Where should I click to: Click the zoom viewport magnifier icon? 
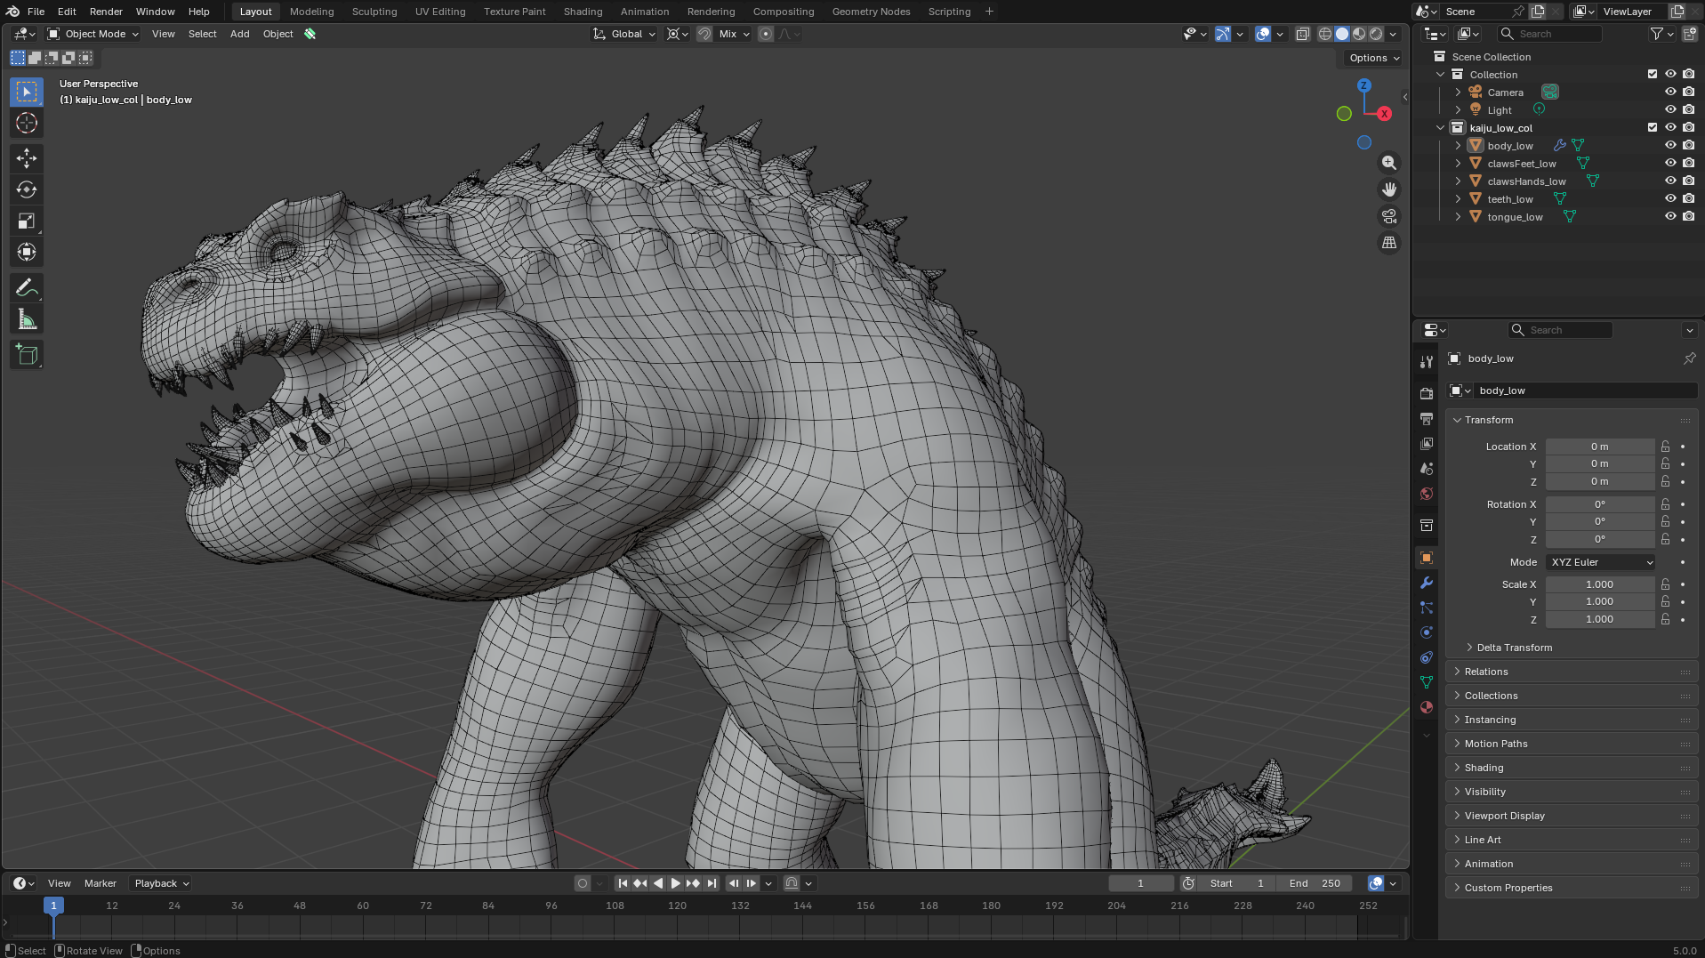tap(1388, 163)
